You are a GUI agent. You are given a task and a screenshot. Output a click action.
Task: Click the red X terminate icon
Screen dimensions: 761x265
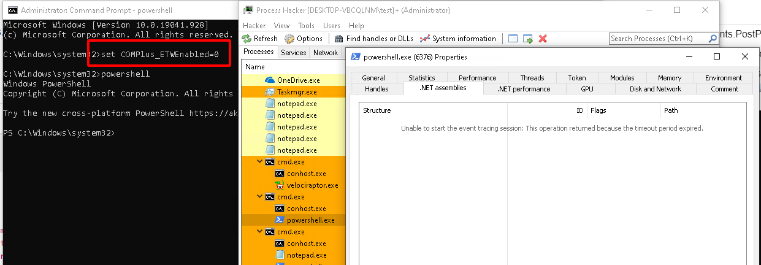pos(543,39)
